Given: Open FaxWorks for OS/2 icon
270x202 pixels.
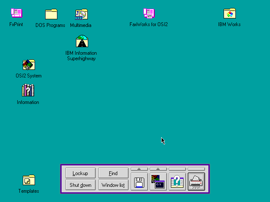Looking at the screenshot, I should pos(149,13).
